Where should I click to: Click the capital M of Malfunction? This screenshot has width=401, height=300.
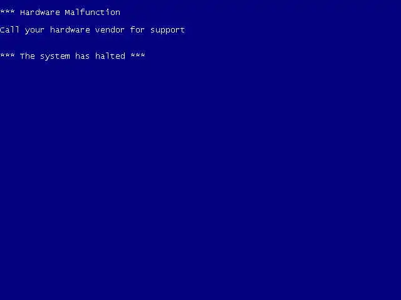click(x=67, y=12)
